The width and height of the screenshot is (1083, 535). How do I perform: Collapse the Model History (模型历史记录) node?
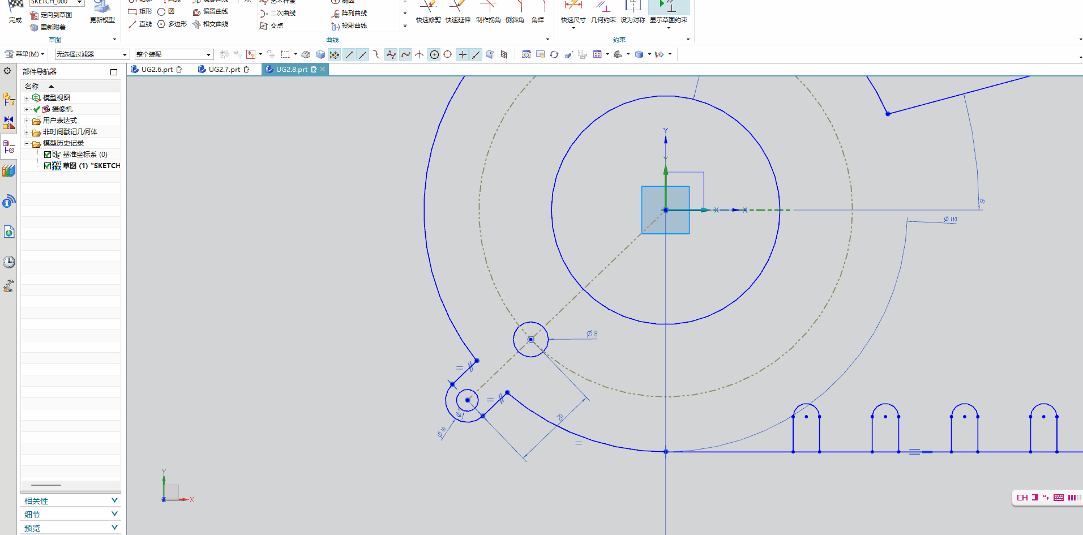pos(27,143)
